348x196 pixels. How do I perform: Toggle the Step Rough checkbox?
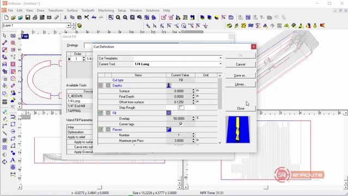[x=181, y=108]
